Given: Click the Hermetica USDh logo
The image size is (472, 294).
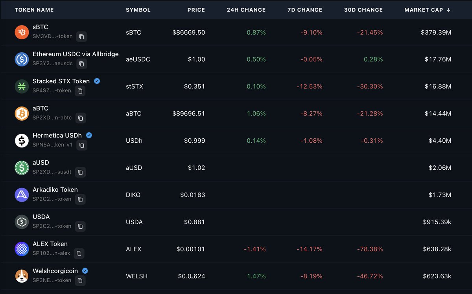Looking at the screenshot, I should click(22, 141).
